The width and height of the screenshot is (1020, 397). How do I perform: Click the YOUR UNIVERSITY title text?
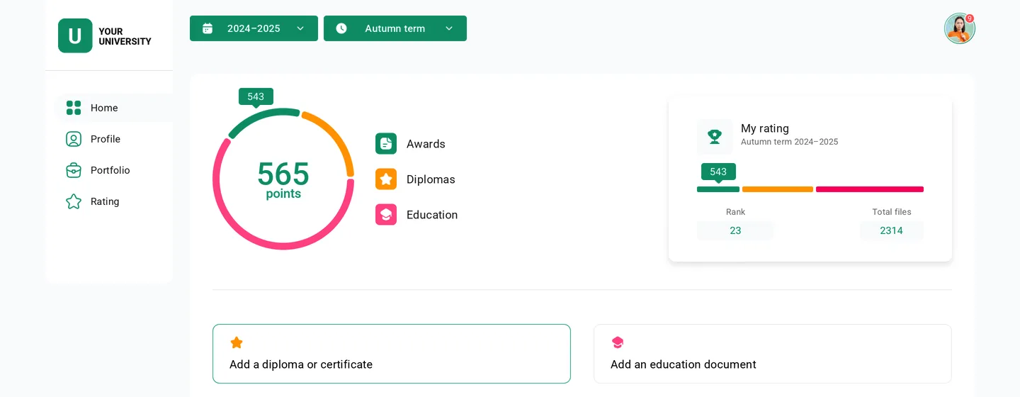(x=125, y=36)
